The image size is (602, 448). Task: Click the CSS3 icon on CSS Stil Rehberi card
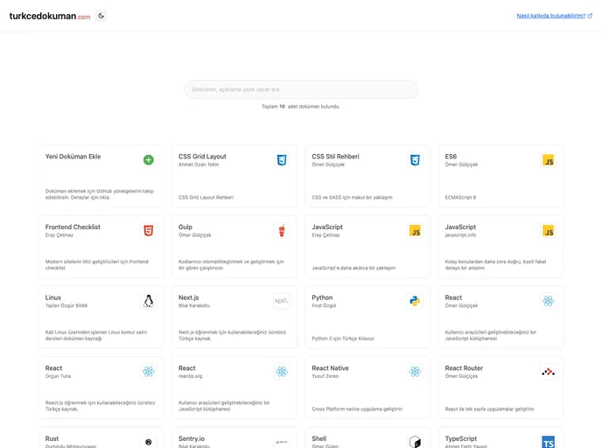click(x=415, y=160)
